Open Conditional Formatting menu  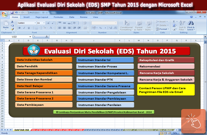point(126,26)
